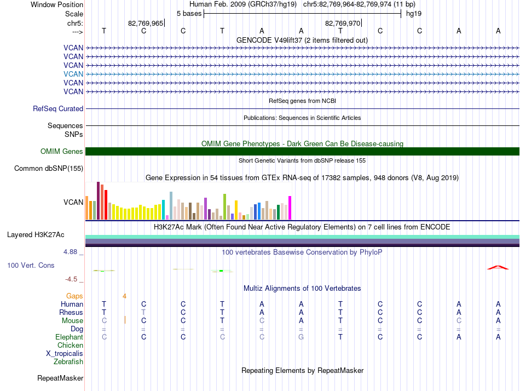Click the RepeatMasker track label
The width and height of the screenshot is (520, 391).
60,378
